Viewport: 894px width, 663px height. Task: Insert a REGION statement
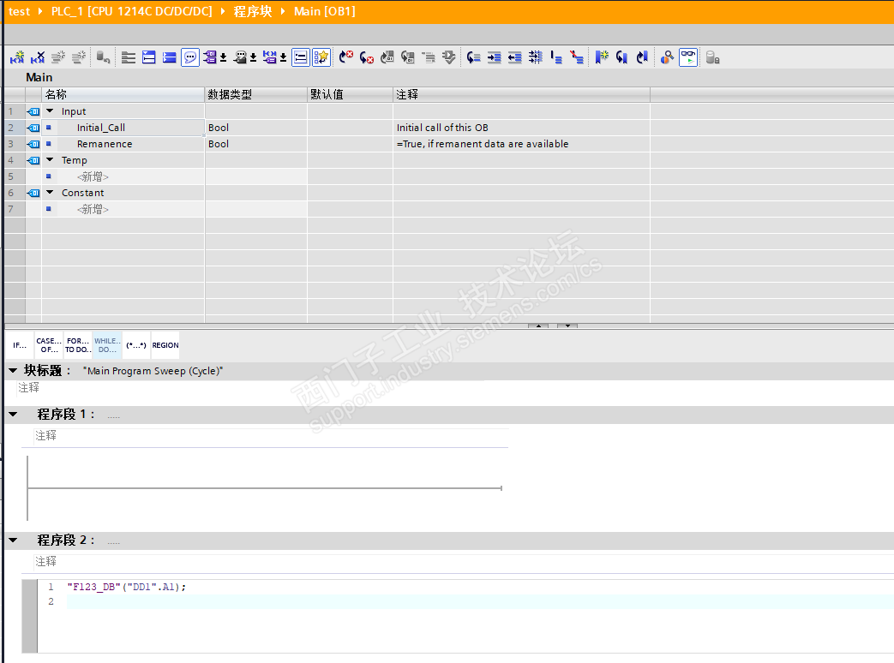point(165,345)
